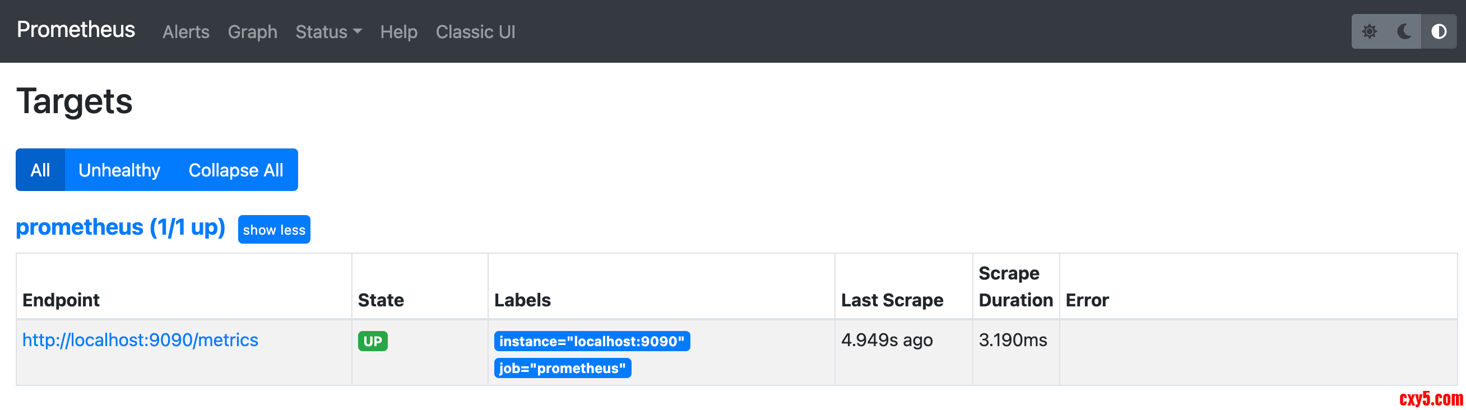The height and width of the screenshot is (410, 1466).
Task: Click the Prometheus brand logo text
Action: point(76,30)
